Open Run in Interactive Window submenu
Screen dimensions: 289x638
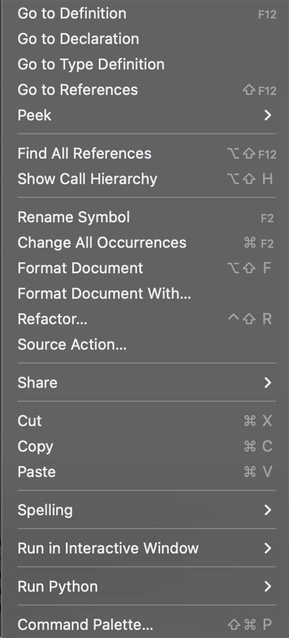147,549
